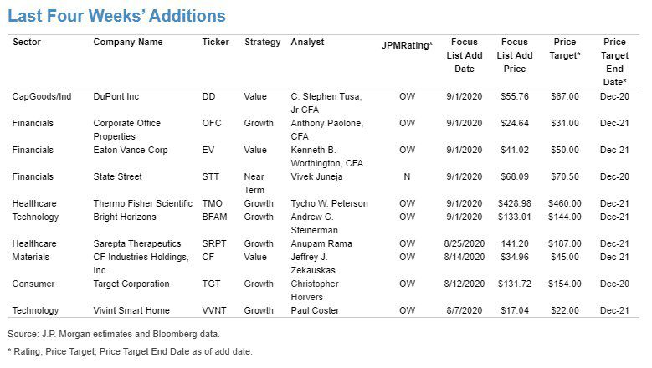Click the OFC ticker cell
Viewport: 652px width, 368px height.
[212, 123]
